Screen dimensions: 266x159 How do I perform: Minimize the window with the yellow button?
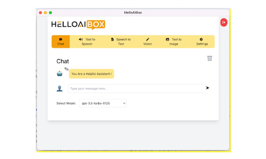click(45, 13)
